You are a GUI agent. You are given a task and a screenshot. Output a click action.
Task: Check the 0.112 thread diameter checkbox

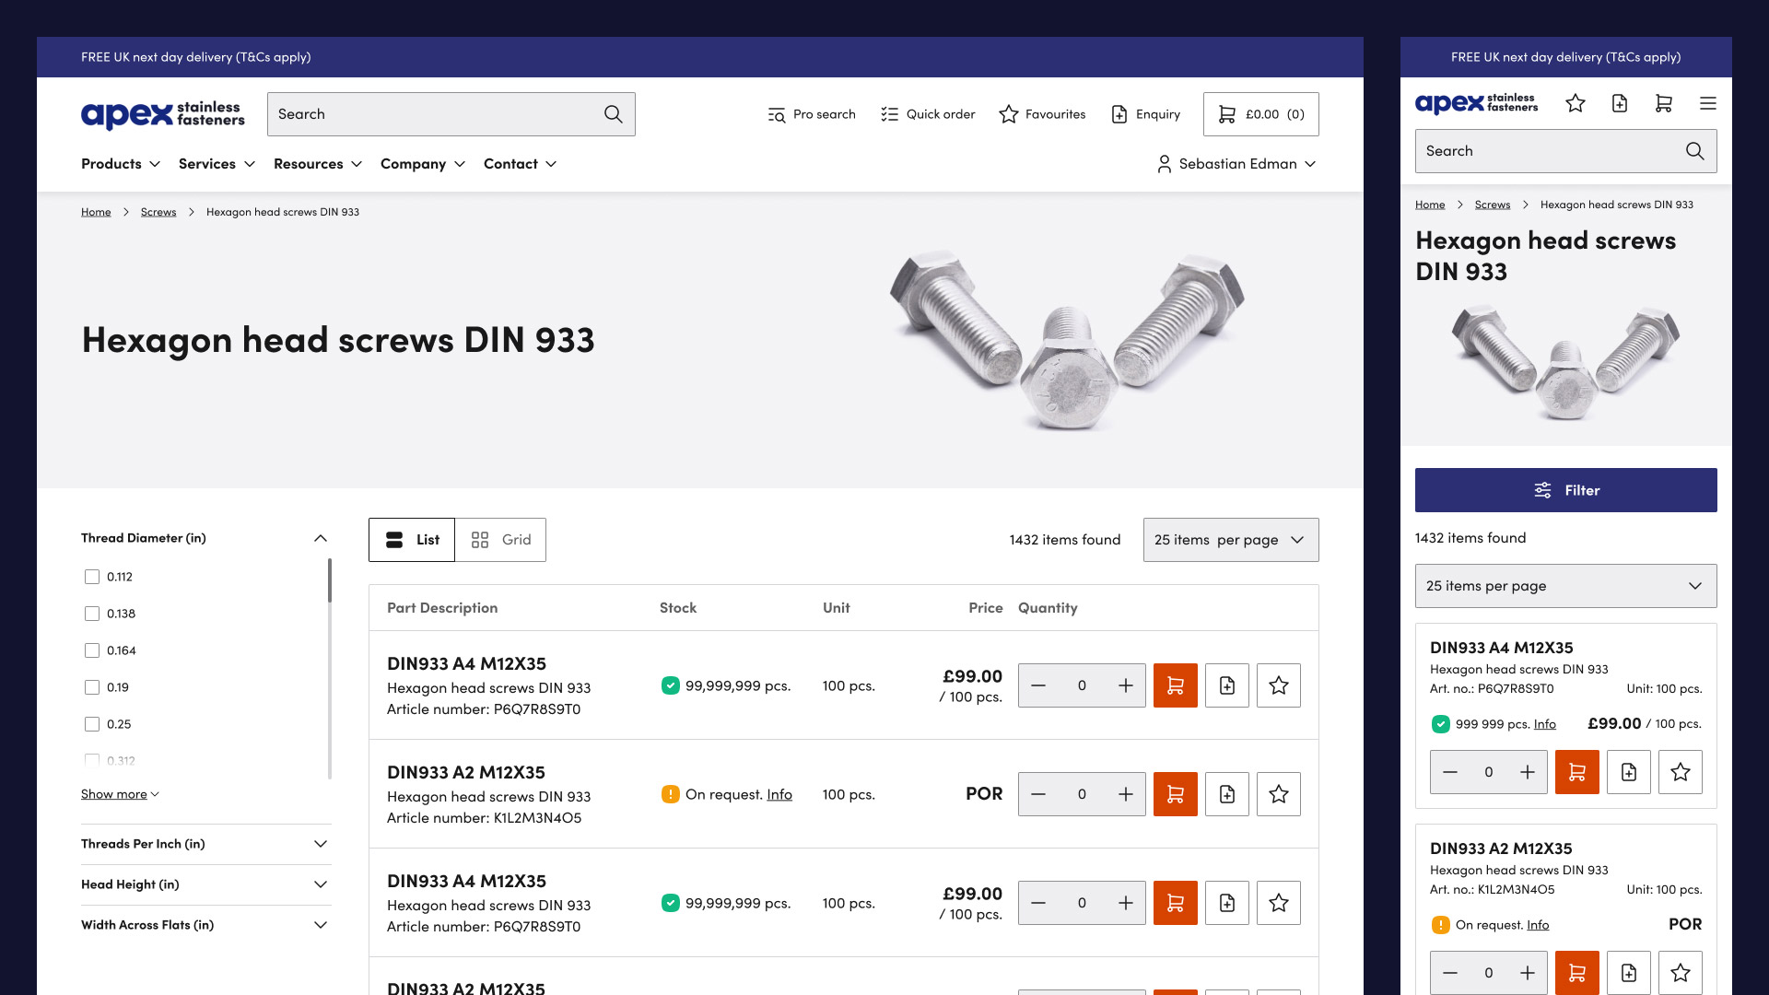click(92, 577)
